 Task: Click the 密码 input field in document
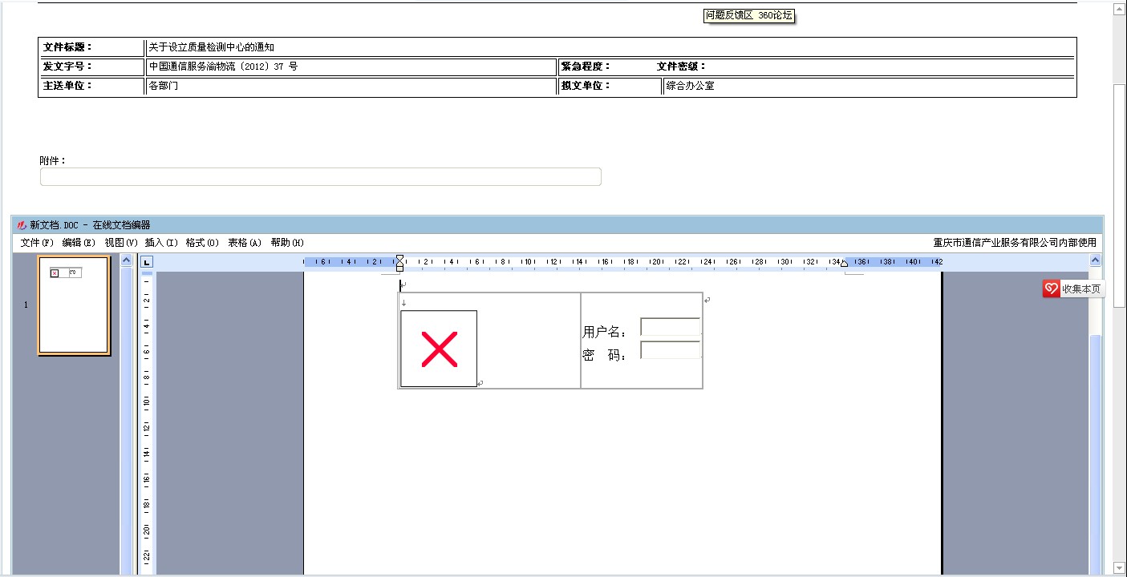click(671, 350)
